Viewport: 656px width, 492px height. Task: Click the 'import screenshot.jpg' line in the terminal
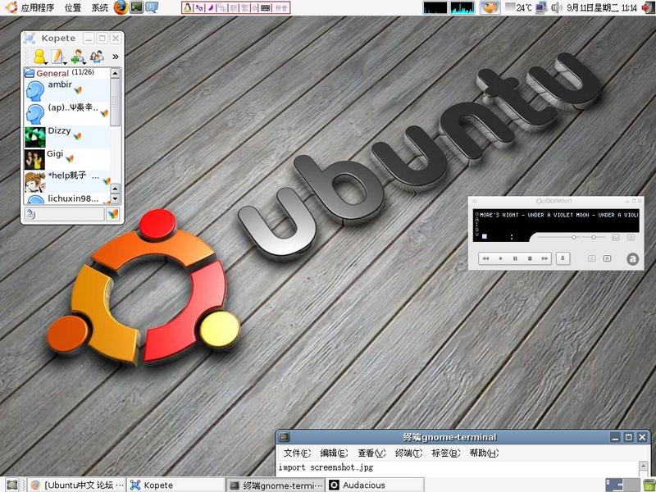(326, 467)
